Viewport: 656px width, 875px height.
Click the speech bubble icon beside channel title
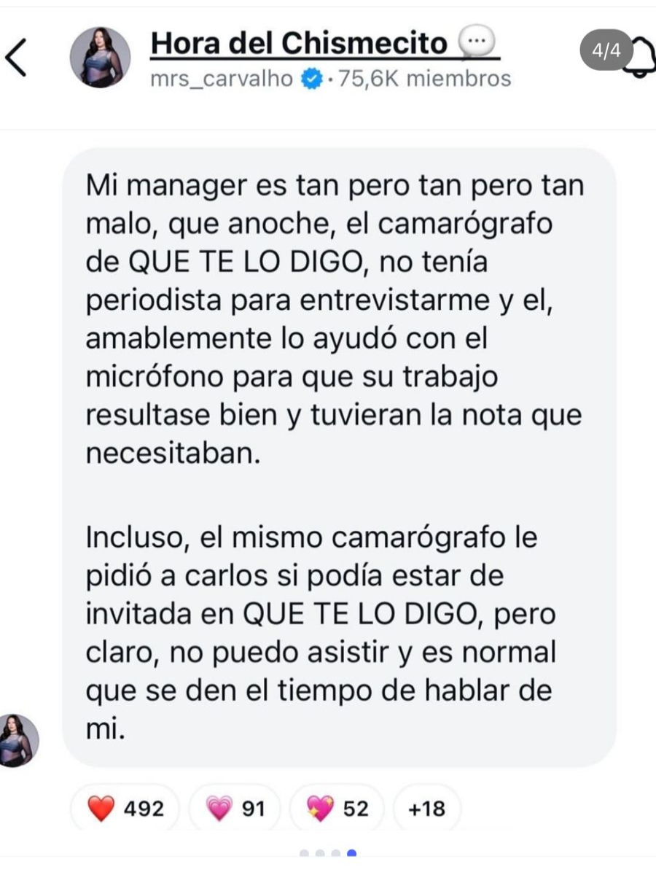click(x=477, y=43)
